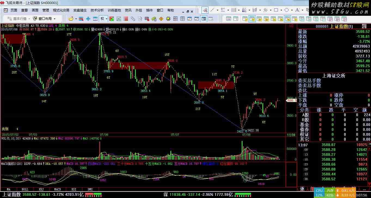Expand the arrow next to the folder icon
The height and width of the screenshot is (198, 371).
pyautogui.click(x=76, y=19)
